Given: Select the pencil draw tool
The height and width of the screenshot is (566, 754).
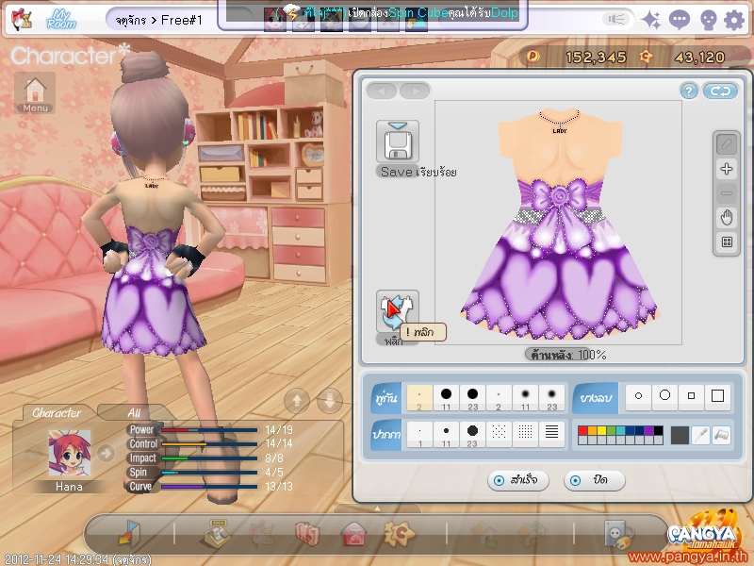Looking at the screenshot, I should (x=727, y=144).
